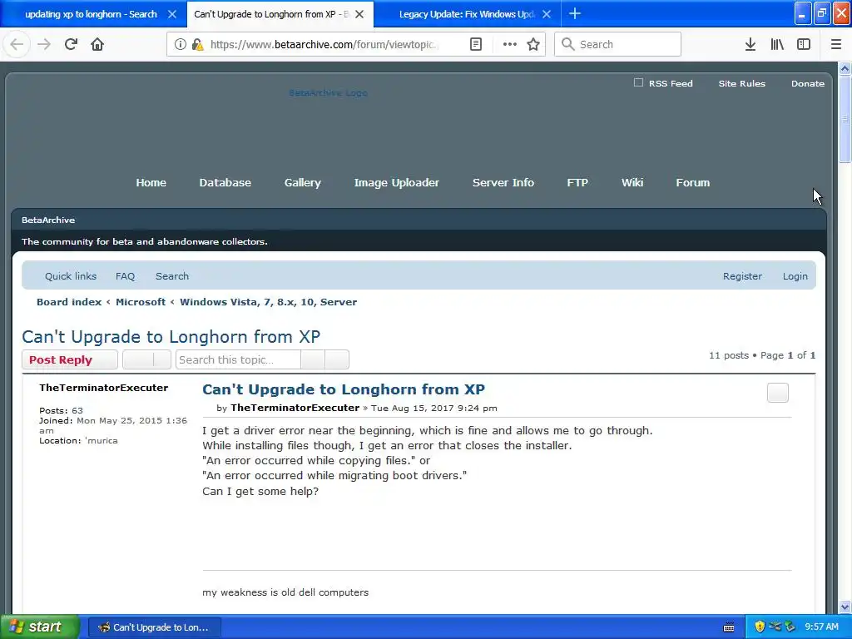Switch to 'updating xp to longhorn - Search' tab

pyautogui.click(x=91, y=14)
